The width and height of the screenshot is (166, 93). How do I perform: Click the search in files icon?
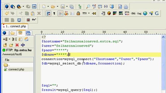click(x=100, y=7)
